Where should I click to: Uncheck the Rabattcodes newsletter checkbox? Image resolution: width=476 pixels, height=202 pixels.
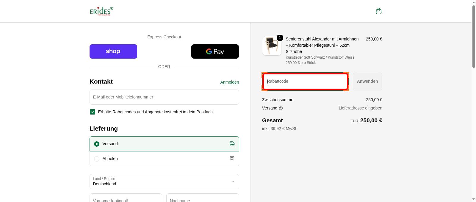93,112
